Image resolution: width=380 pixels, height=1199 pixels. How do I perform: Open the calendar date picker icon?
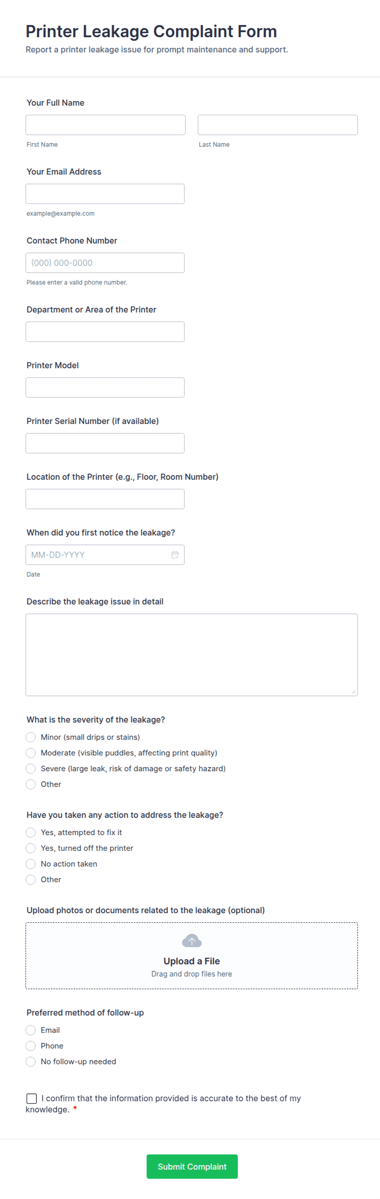click(x=175, y=555)
